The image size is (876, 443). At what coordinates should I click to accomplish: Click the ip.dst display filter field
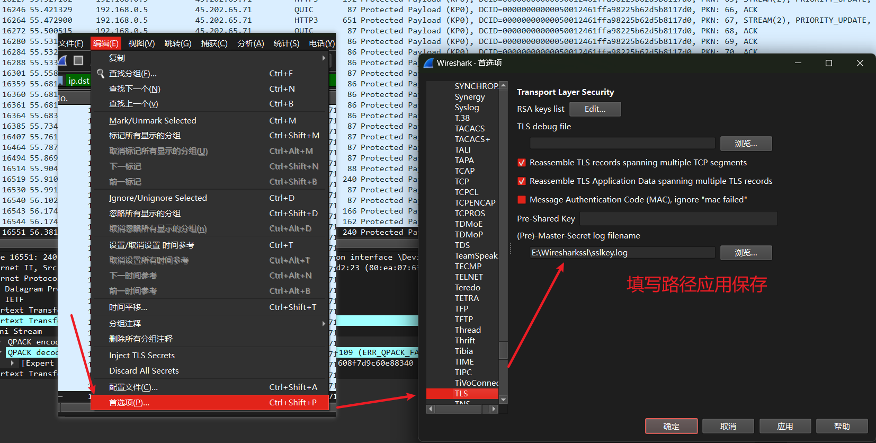[x=79, y=81]
